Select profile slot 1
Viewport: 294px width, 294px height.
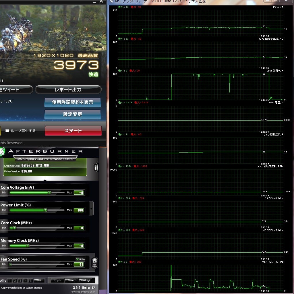(10, 281)
